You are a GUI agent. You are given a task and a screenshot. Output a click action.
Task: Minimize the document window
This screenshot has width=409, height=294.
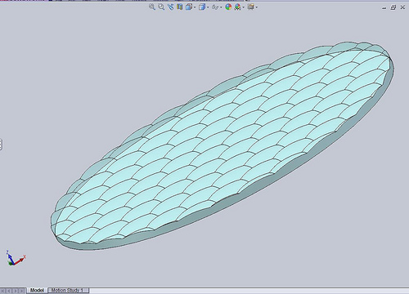click(384, 7)
